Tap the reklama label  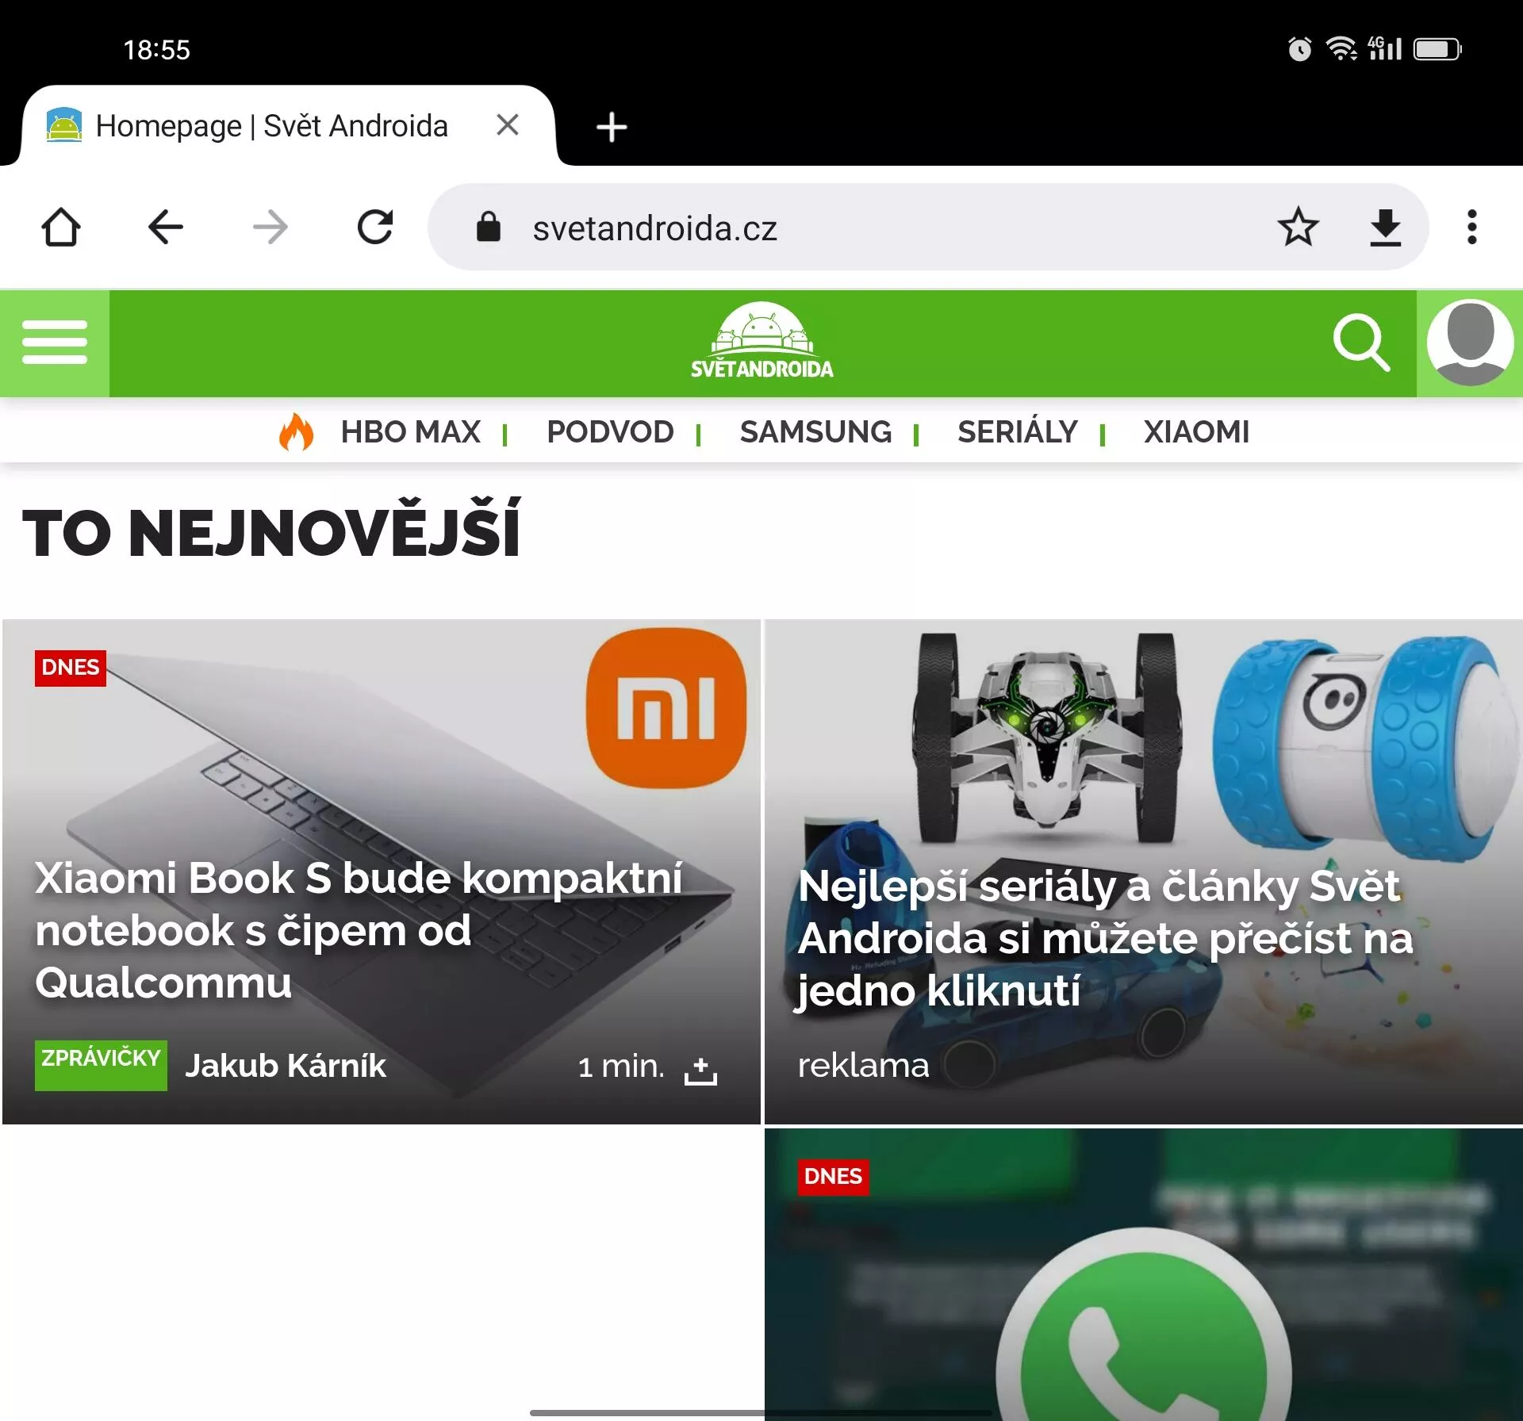coord(863,1066)
